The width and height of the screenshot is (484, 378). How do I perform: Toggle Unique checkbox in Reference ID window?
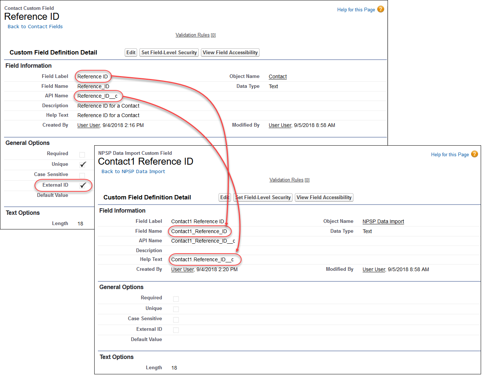click(x=82, y=165)
